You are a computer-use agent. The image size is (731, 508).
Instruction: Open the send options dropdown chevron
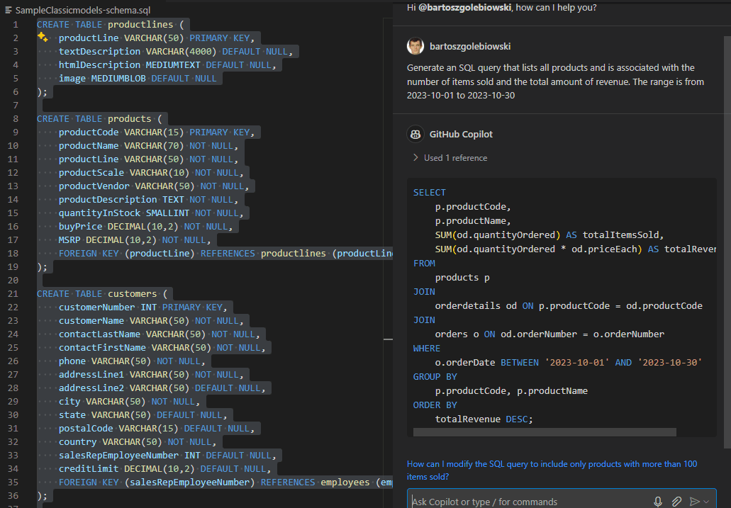click(x=706, y=502)
